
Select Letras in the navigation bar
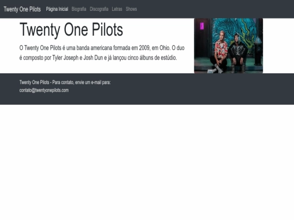tap(117, 9)
